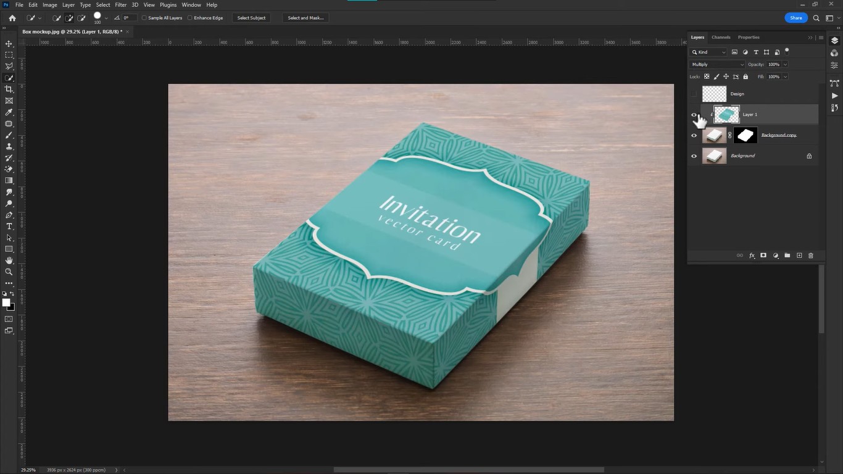Show the hidden Design layer

(x=694, y=93)
